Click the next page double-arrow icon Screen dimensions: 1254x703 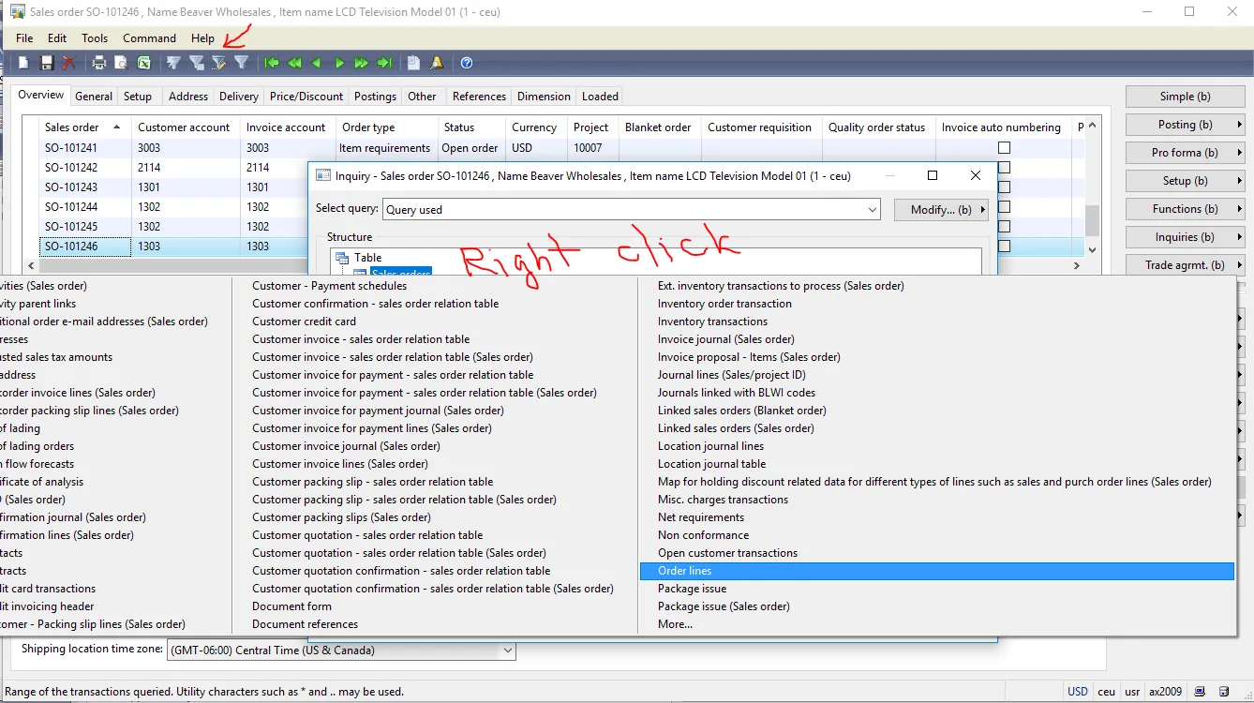[x=362, y=63]
